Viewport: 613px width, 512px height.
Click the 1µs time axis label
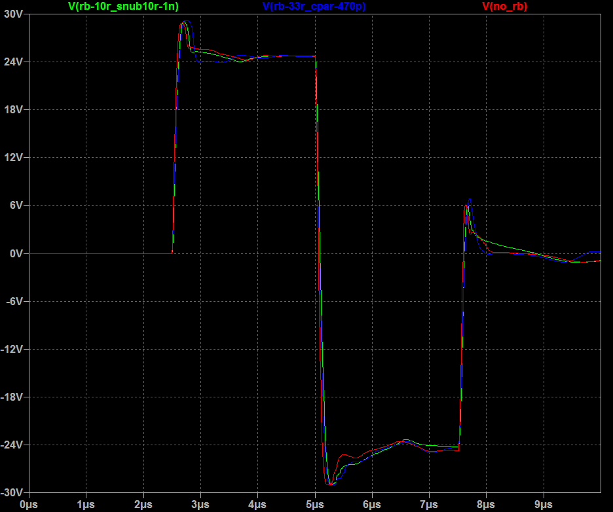click(x=86, y=505)
